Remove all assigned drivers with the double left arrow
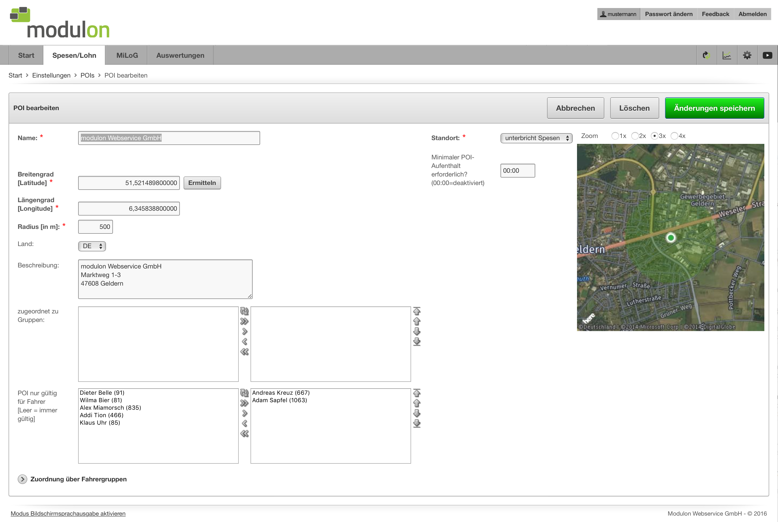This screenshot has width=778, height=522. pyautogui.click(x=244, y=433)
